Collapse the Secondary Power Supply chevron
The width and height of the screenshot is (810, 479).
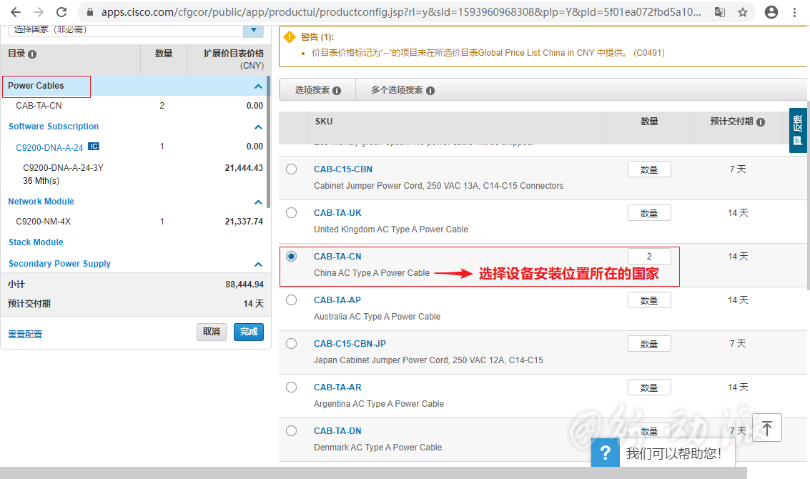(x=258, y=265)
